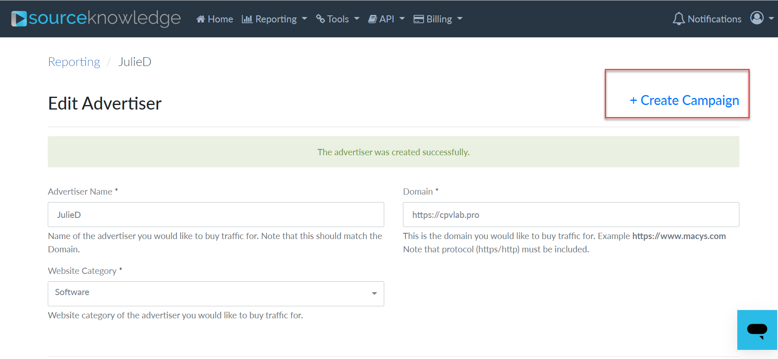Screen dimensions: 778x359
Task: Click the Domain input field
Action: click(571, 215)
